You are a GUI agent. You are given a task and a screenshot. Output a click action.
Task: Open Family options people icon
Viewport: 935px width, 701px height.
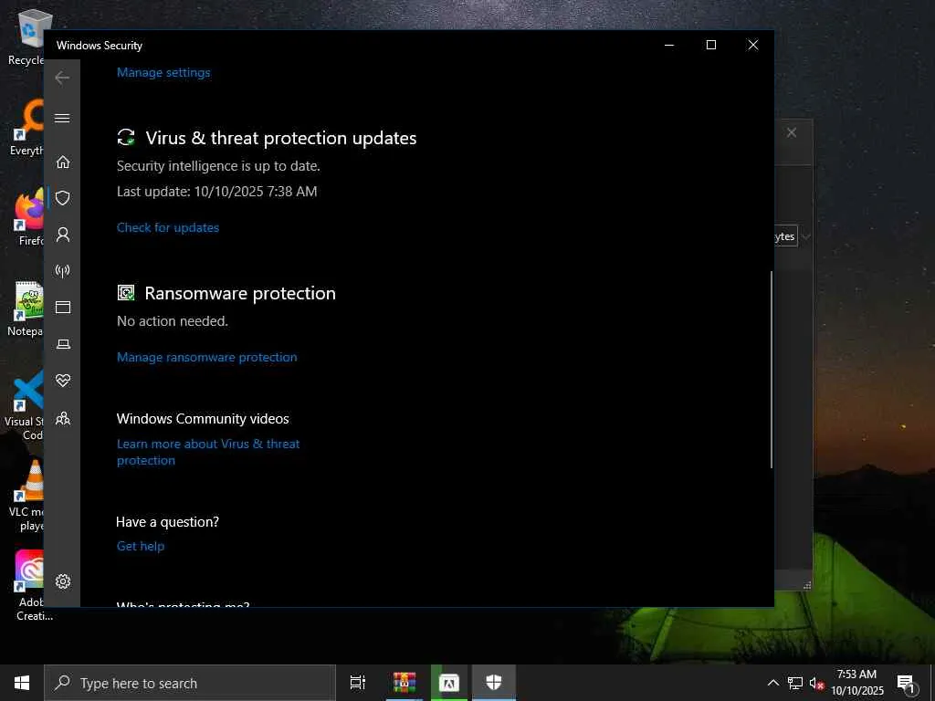pos(63,418)
